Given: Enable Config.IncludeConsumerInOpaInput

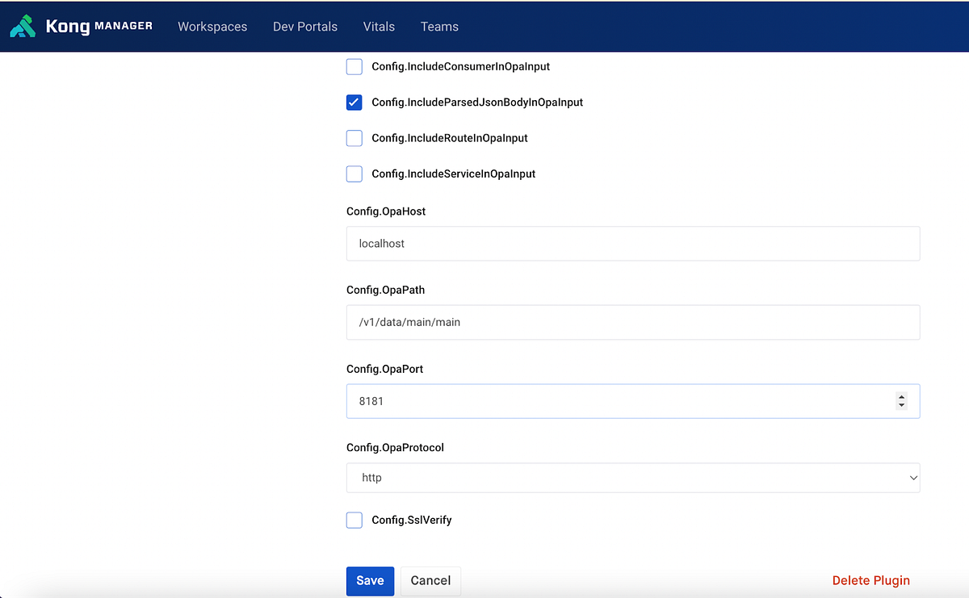Looking at the screenshot, I should click(354, 66).
